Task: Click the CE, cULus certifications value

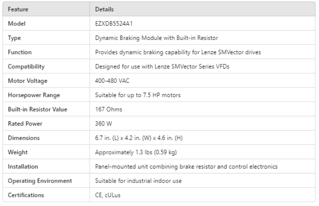Action: tap(108, 195)
